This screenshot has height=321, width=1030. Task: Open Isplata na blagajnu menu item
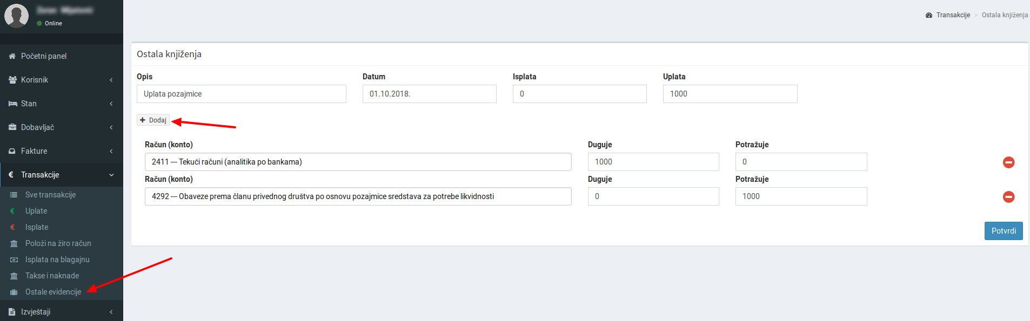click(x=57, y=259)
